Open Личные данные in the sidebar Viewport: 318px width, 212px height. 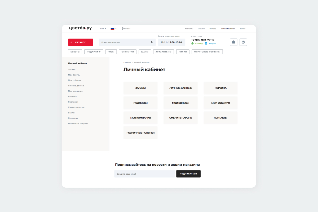coord(76,86)
